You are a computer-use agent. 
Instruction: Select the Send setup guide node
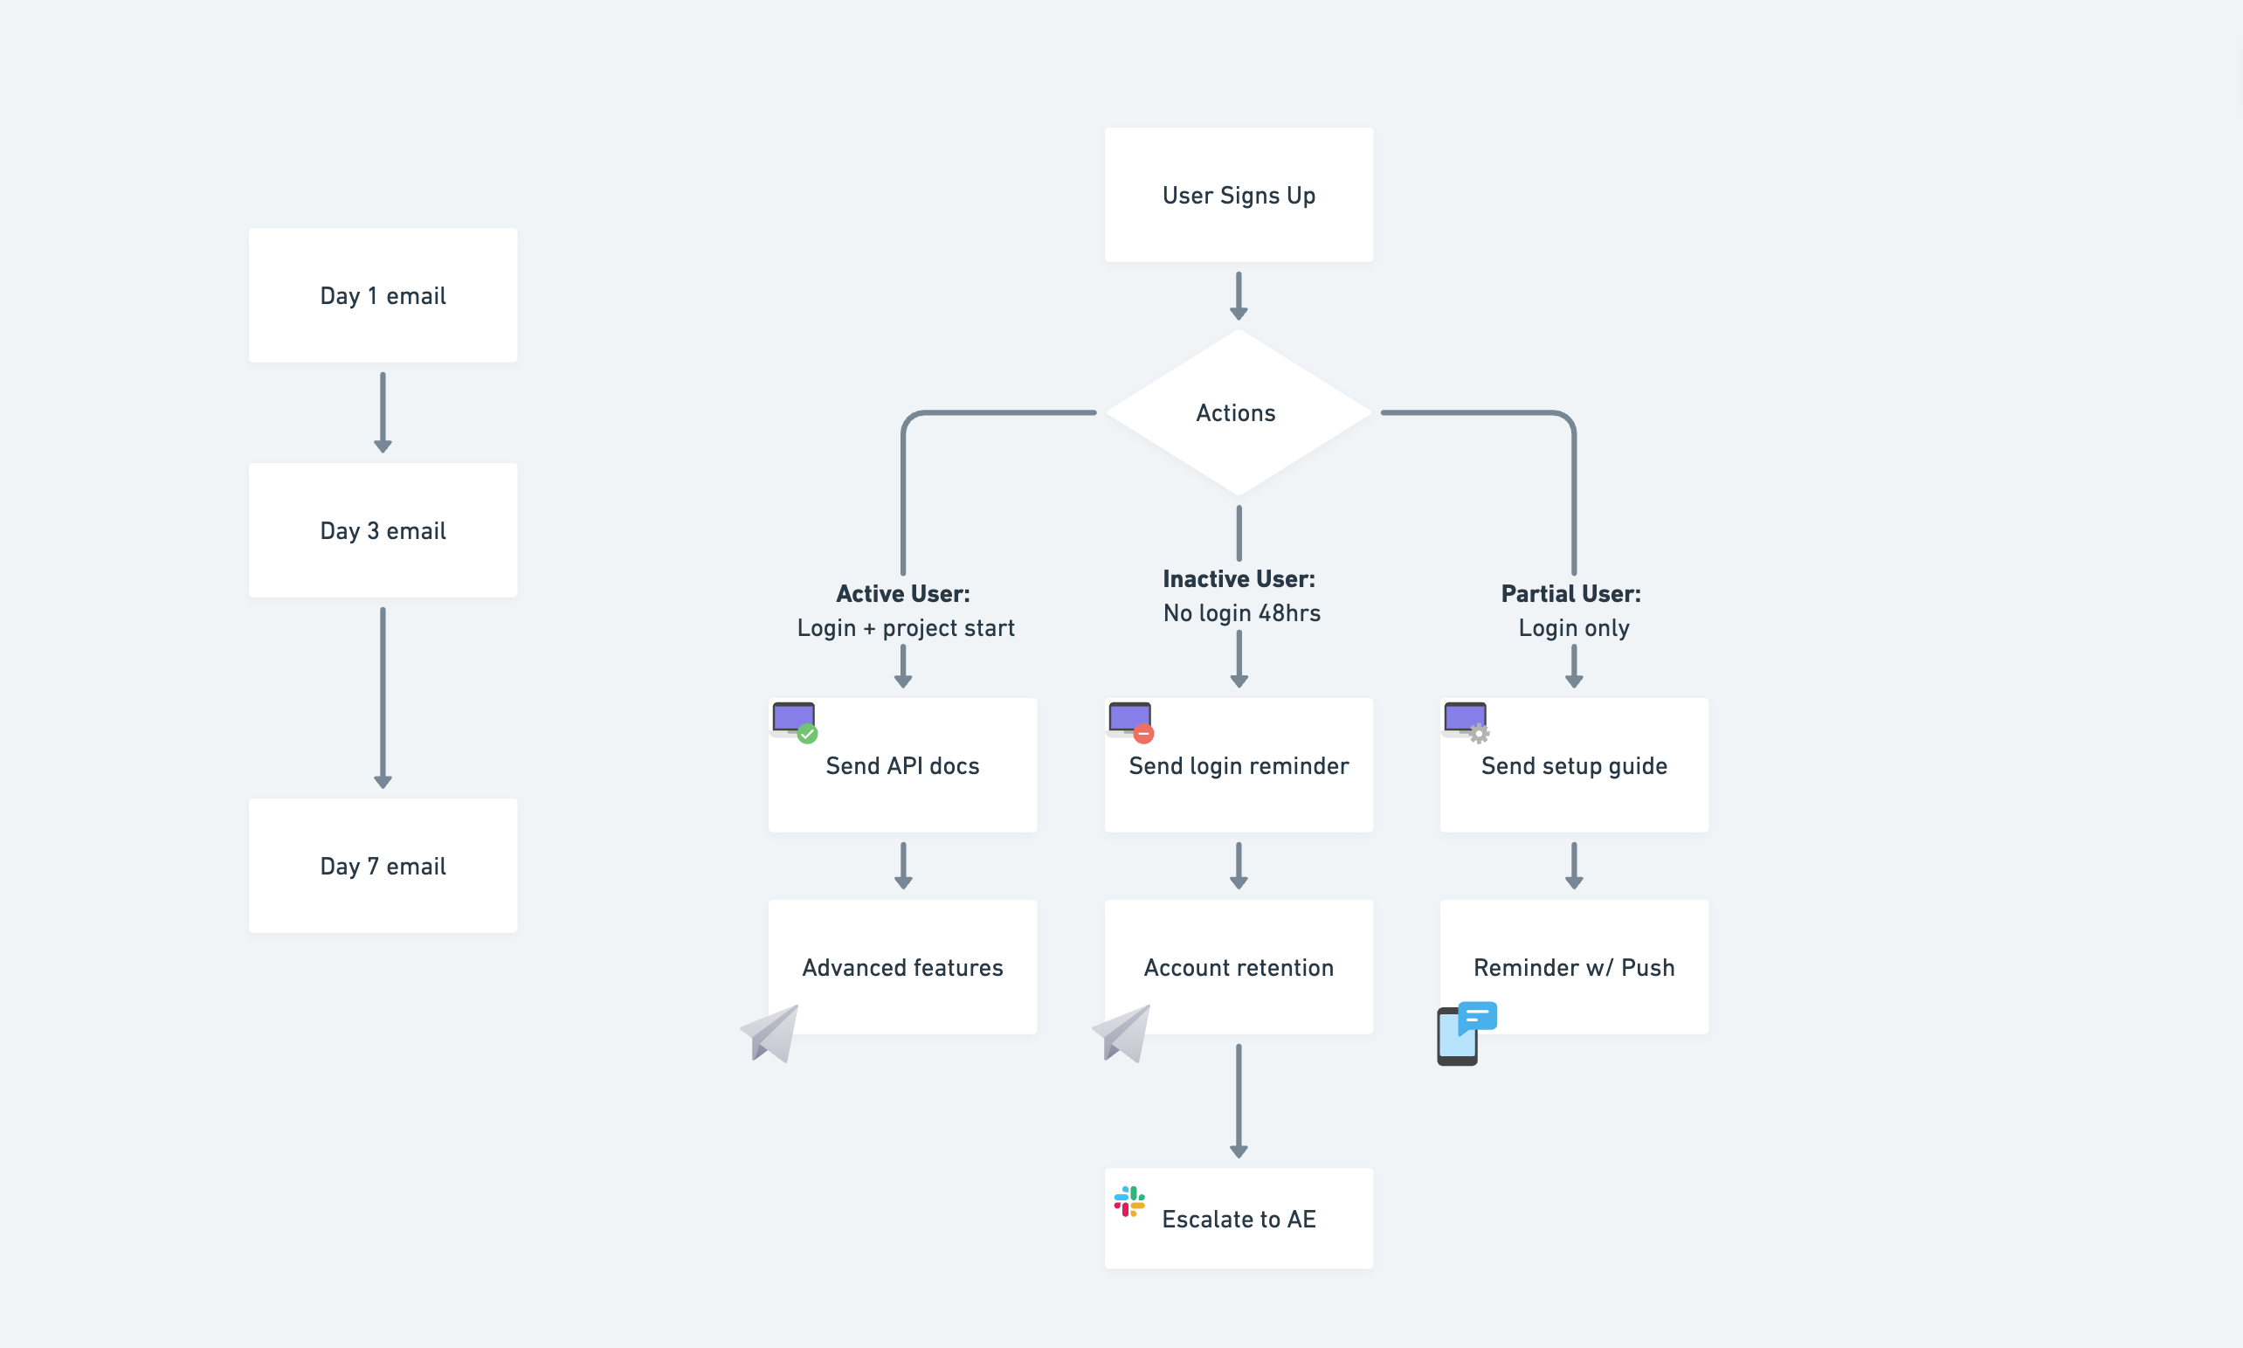[x=1574, y=766]
